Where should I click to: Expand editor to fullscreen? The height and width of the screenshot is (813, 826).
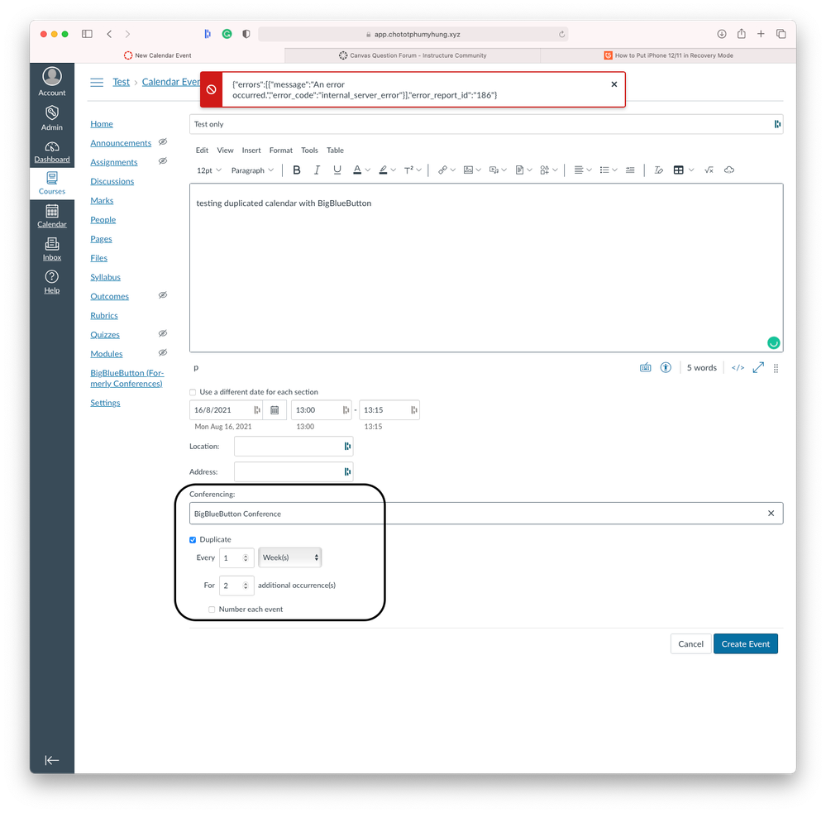coord(758,368)
